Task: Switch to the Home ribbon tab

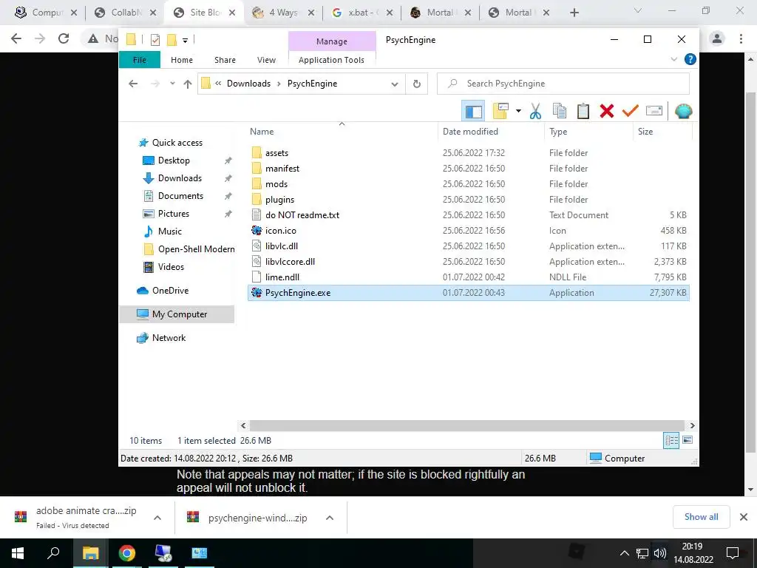Action: point(182,60)
